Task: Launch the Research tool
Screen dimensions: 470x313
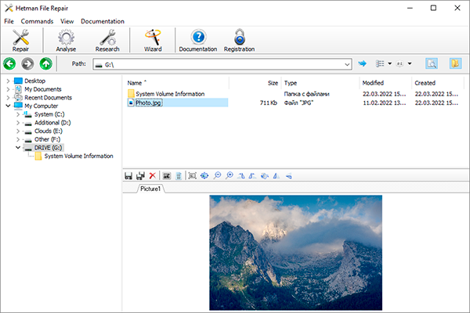Action: [107, 40]
